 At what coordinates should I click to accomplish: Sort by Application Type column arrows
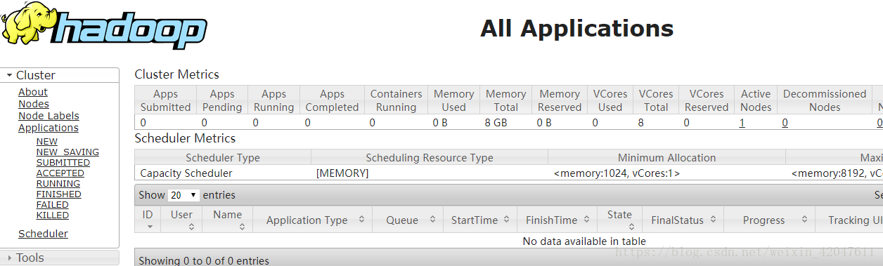pos(361,220)
